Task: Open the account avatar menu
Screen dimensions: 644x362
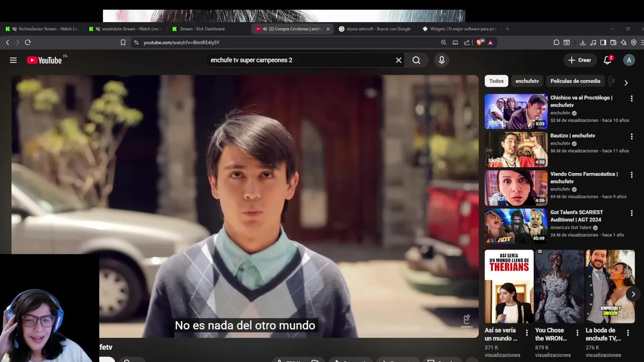Action: (x=629, y=60)
